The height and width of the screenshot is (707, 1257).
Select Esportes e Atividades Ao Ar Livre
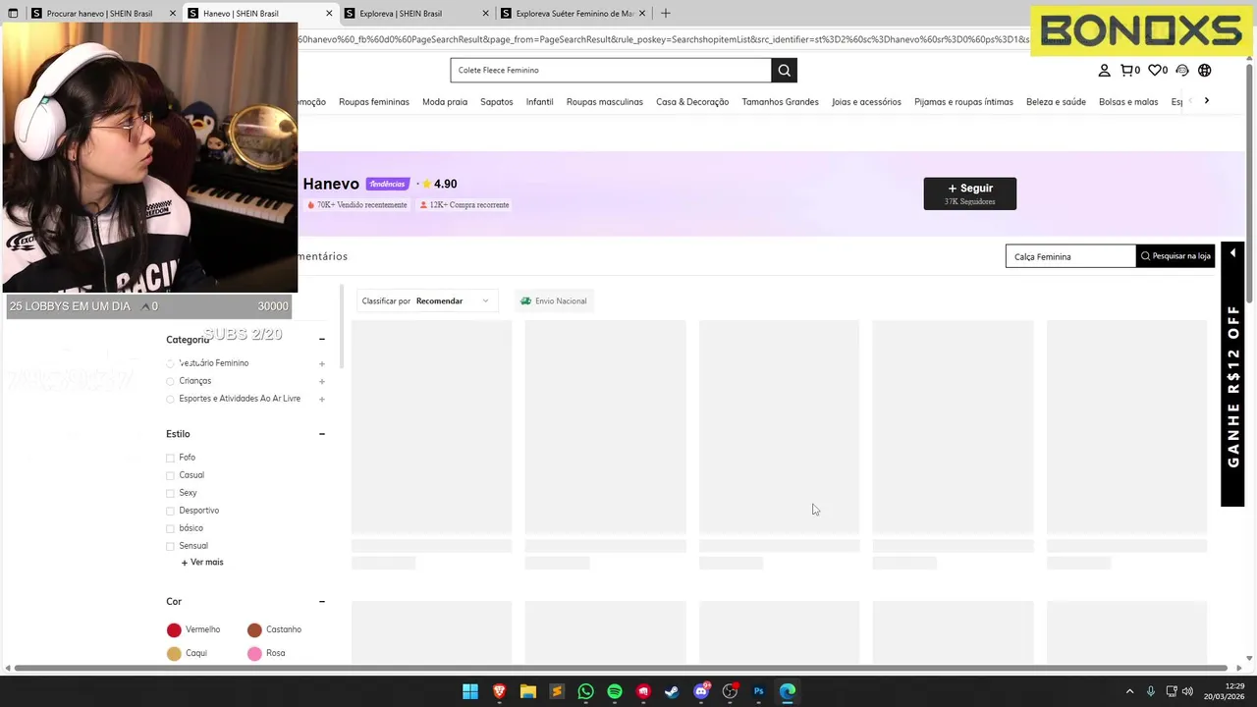click(x=170, y=399)
